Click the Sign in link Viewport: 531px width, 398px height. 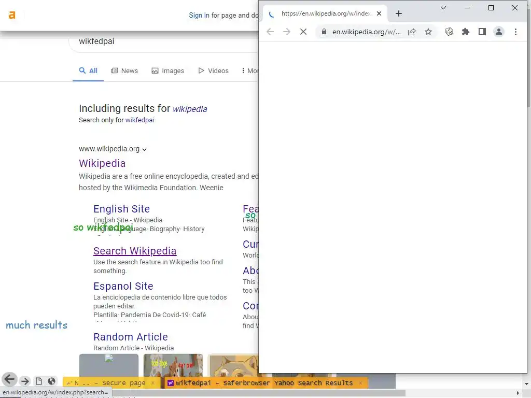199,15
